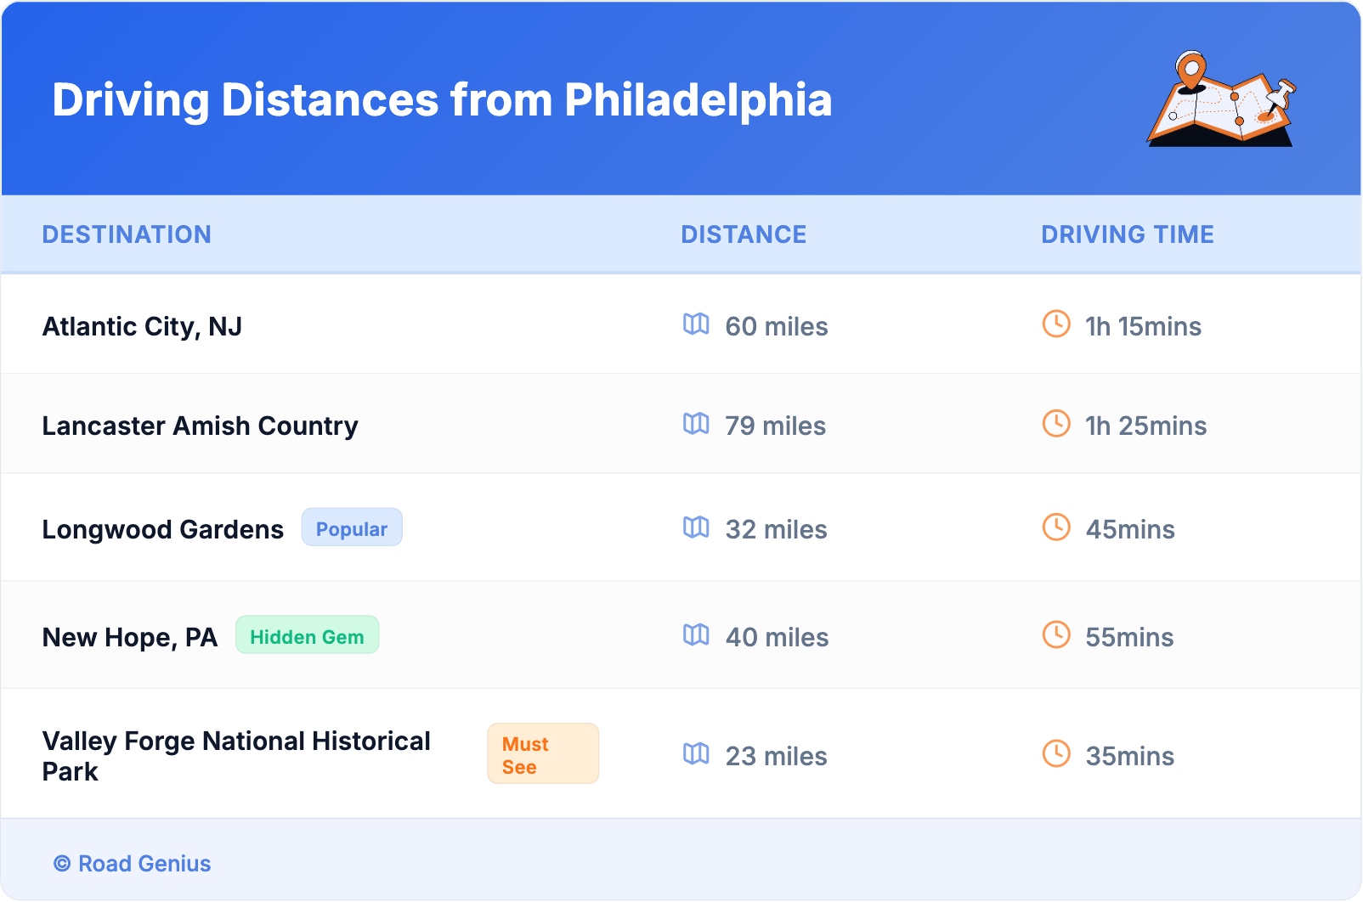Click the map icon beside 60 miles
Screen dimensions: 1363x902
pos(696,324)
